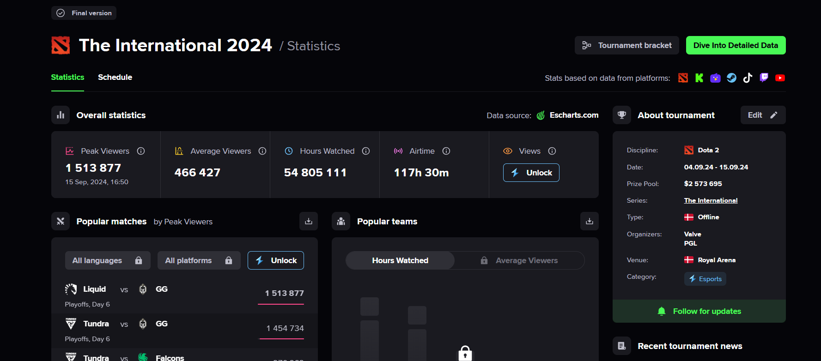Click the Escharts leaf logo next to Data source
Image resolution: width=821 pixels, height=361 pixels.
click(541, 115)
